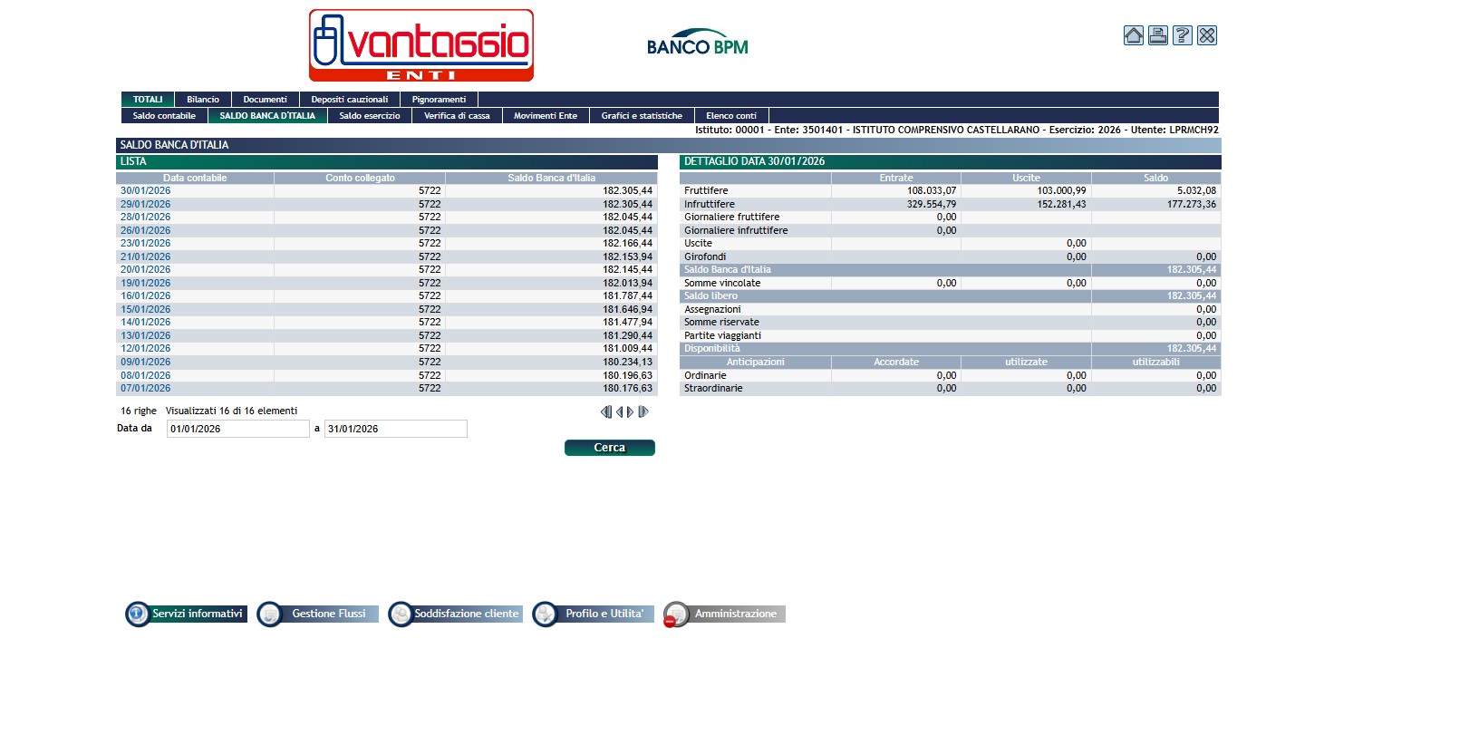1469x745 pixels.
Task: Click Data contabile column header
Action: pos(195,178)
